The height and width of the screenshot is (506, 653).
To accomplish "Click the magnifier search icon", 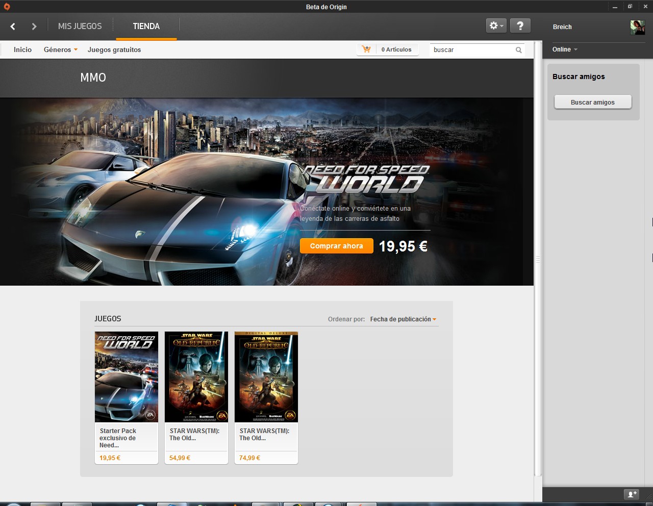I will click(518, 50).
